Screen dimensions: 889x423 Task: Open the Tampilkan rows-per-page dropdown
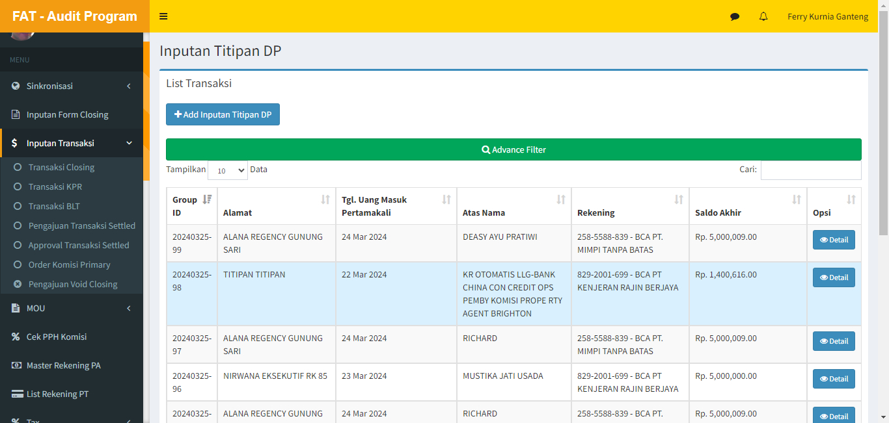point(228,170)
